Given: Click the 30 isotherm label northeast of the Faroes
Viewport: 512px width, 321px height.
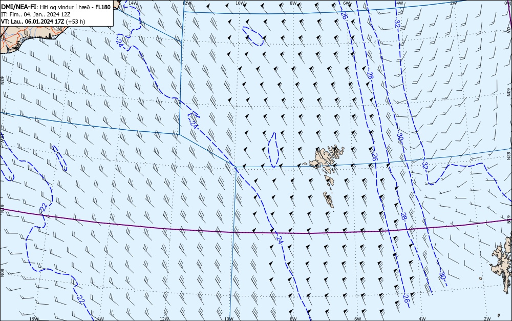Looking at the screenshot, I should (x=400, y=136).
